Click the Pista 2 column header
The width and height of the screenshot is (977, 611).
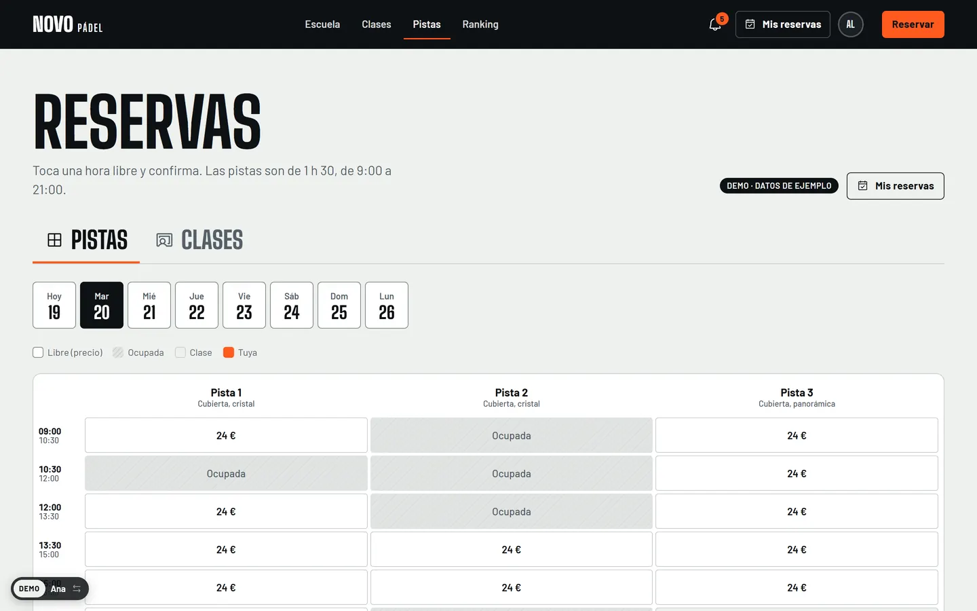click(x=512, y=397)
